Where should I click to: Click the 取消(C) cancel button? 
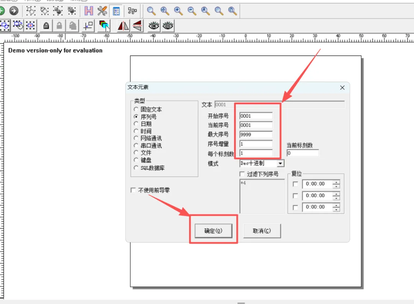point(262,231)
